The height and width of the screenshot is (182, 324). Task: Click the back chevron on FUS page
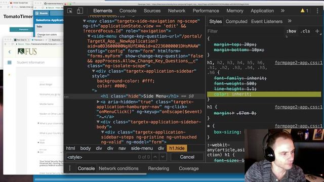(10, 52)
